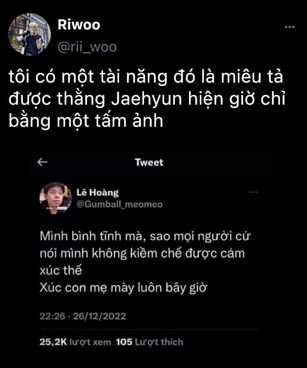Viewport: 307px width, 368px height.
Task: Tap the Tweet header title
Action: coord(149,162)
